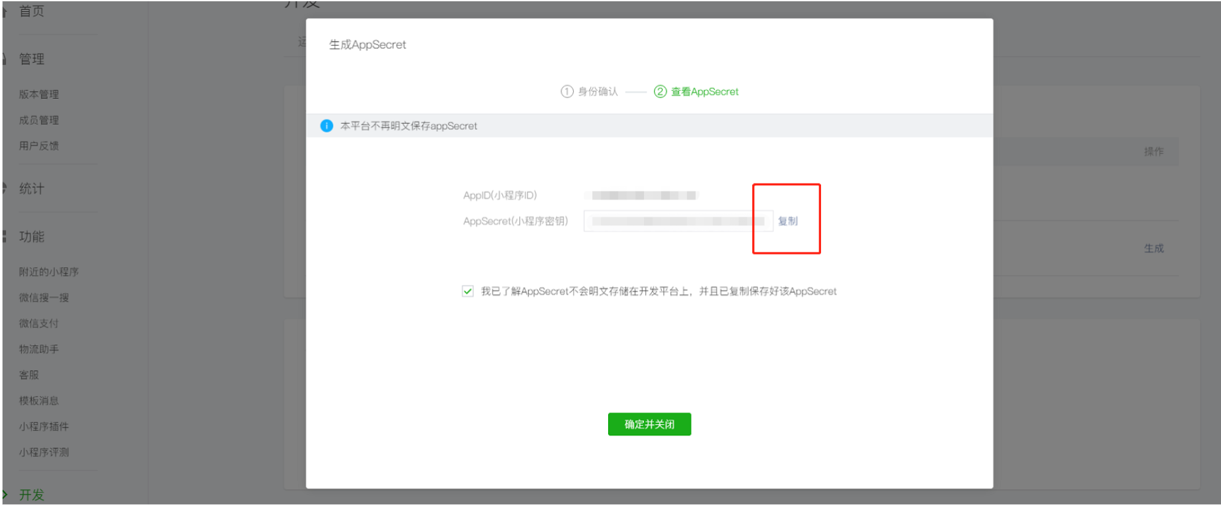Click the 生成AppSecret dialog title
Screen dimensions: 1221x505
367,44
